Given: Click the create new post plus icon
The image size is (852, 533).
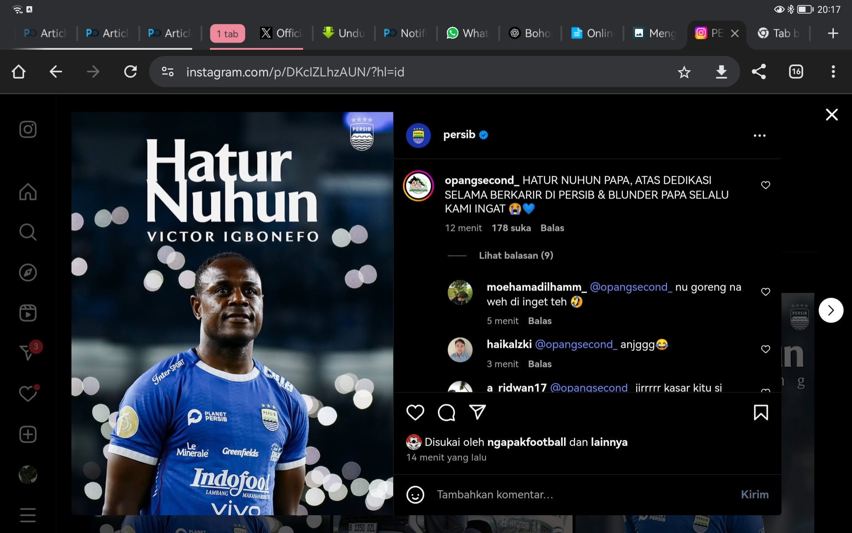Looking at the screenshot, I should pyautogui.click(x=28, y=434).
